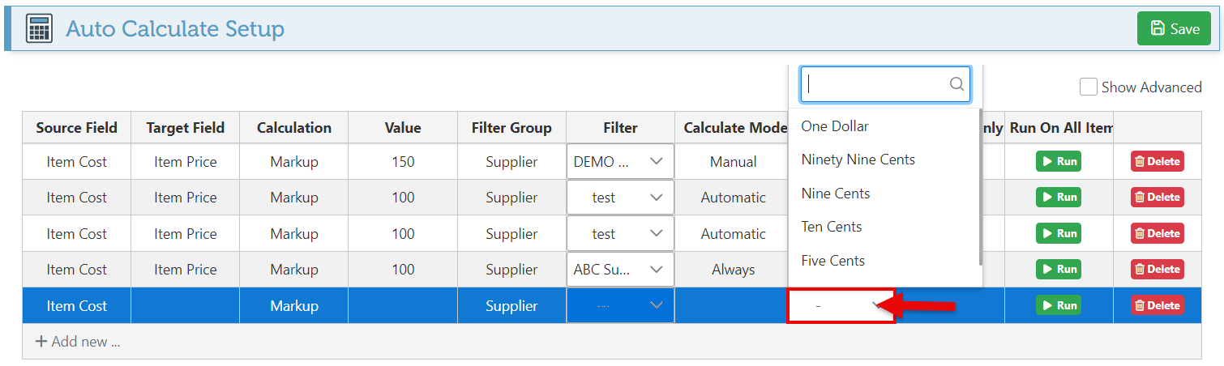Delete the DEMO supplier calculation row

[x=1157, y=161]
